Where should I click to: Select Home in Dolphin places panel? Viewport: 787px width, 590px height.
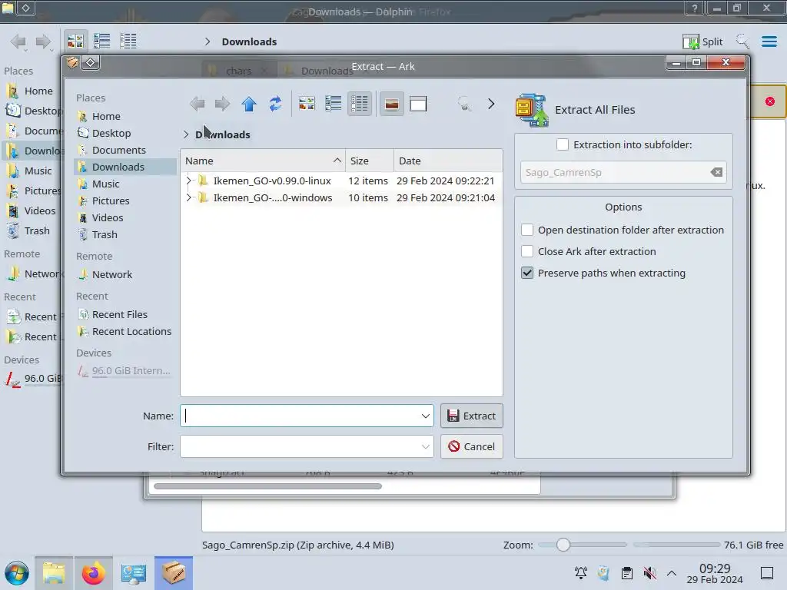(31, 91)
